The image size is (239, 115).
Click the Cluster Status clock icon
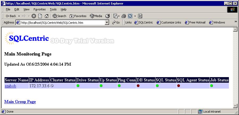coord(52,86)
